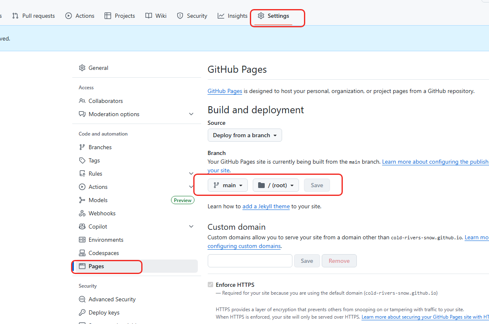Click the Codespaces icon in sidebar
489x324 pixels.
click(82, 253)
